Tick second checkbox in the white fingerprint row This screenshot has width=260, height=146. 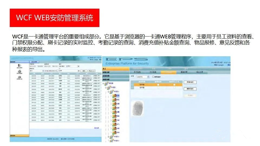(x=174, y=87)
